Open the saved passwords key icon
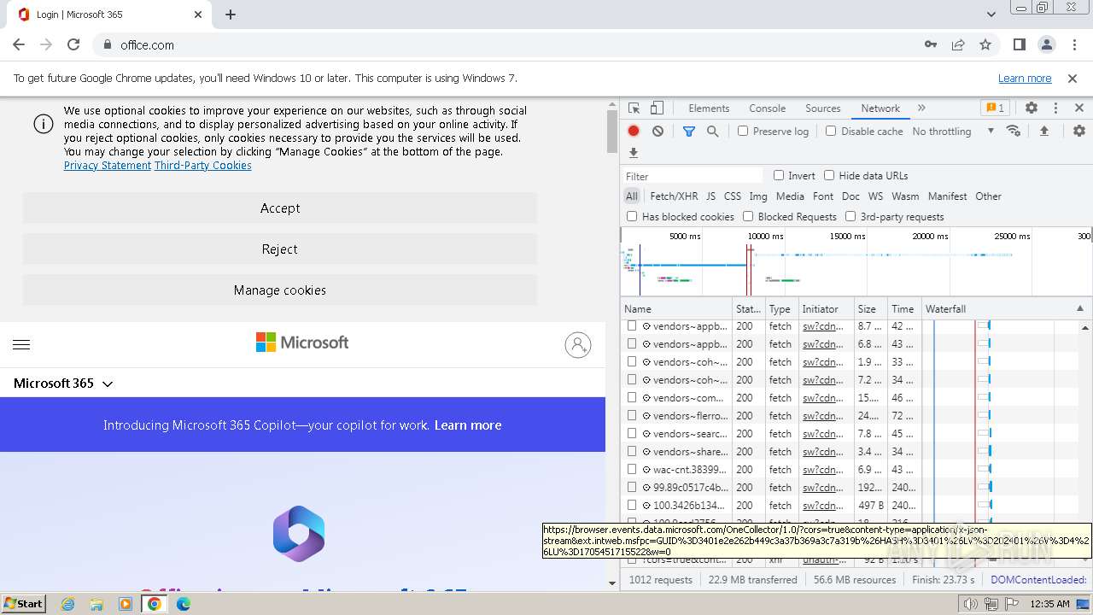1093x615 pixels. click(931, 44)
